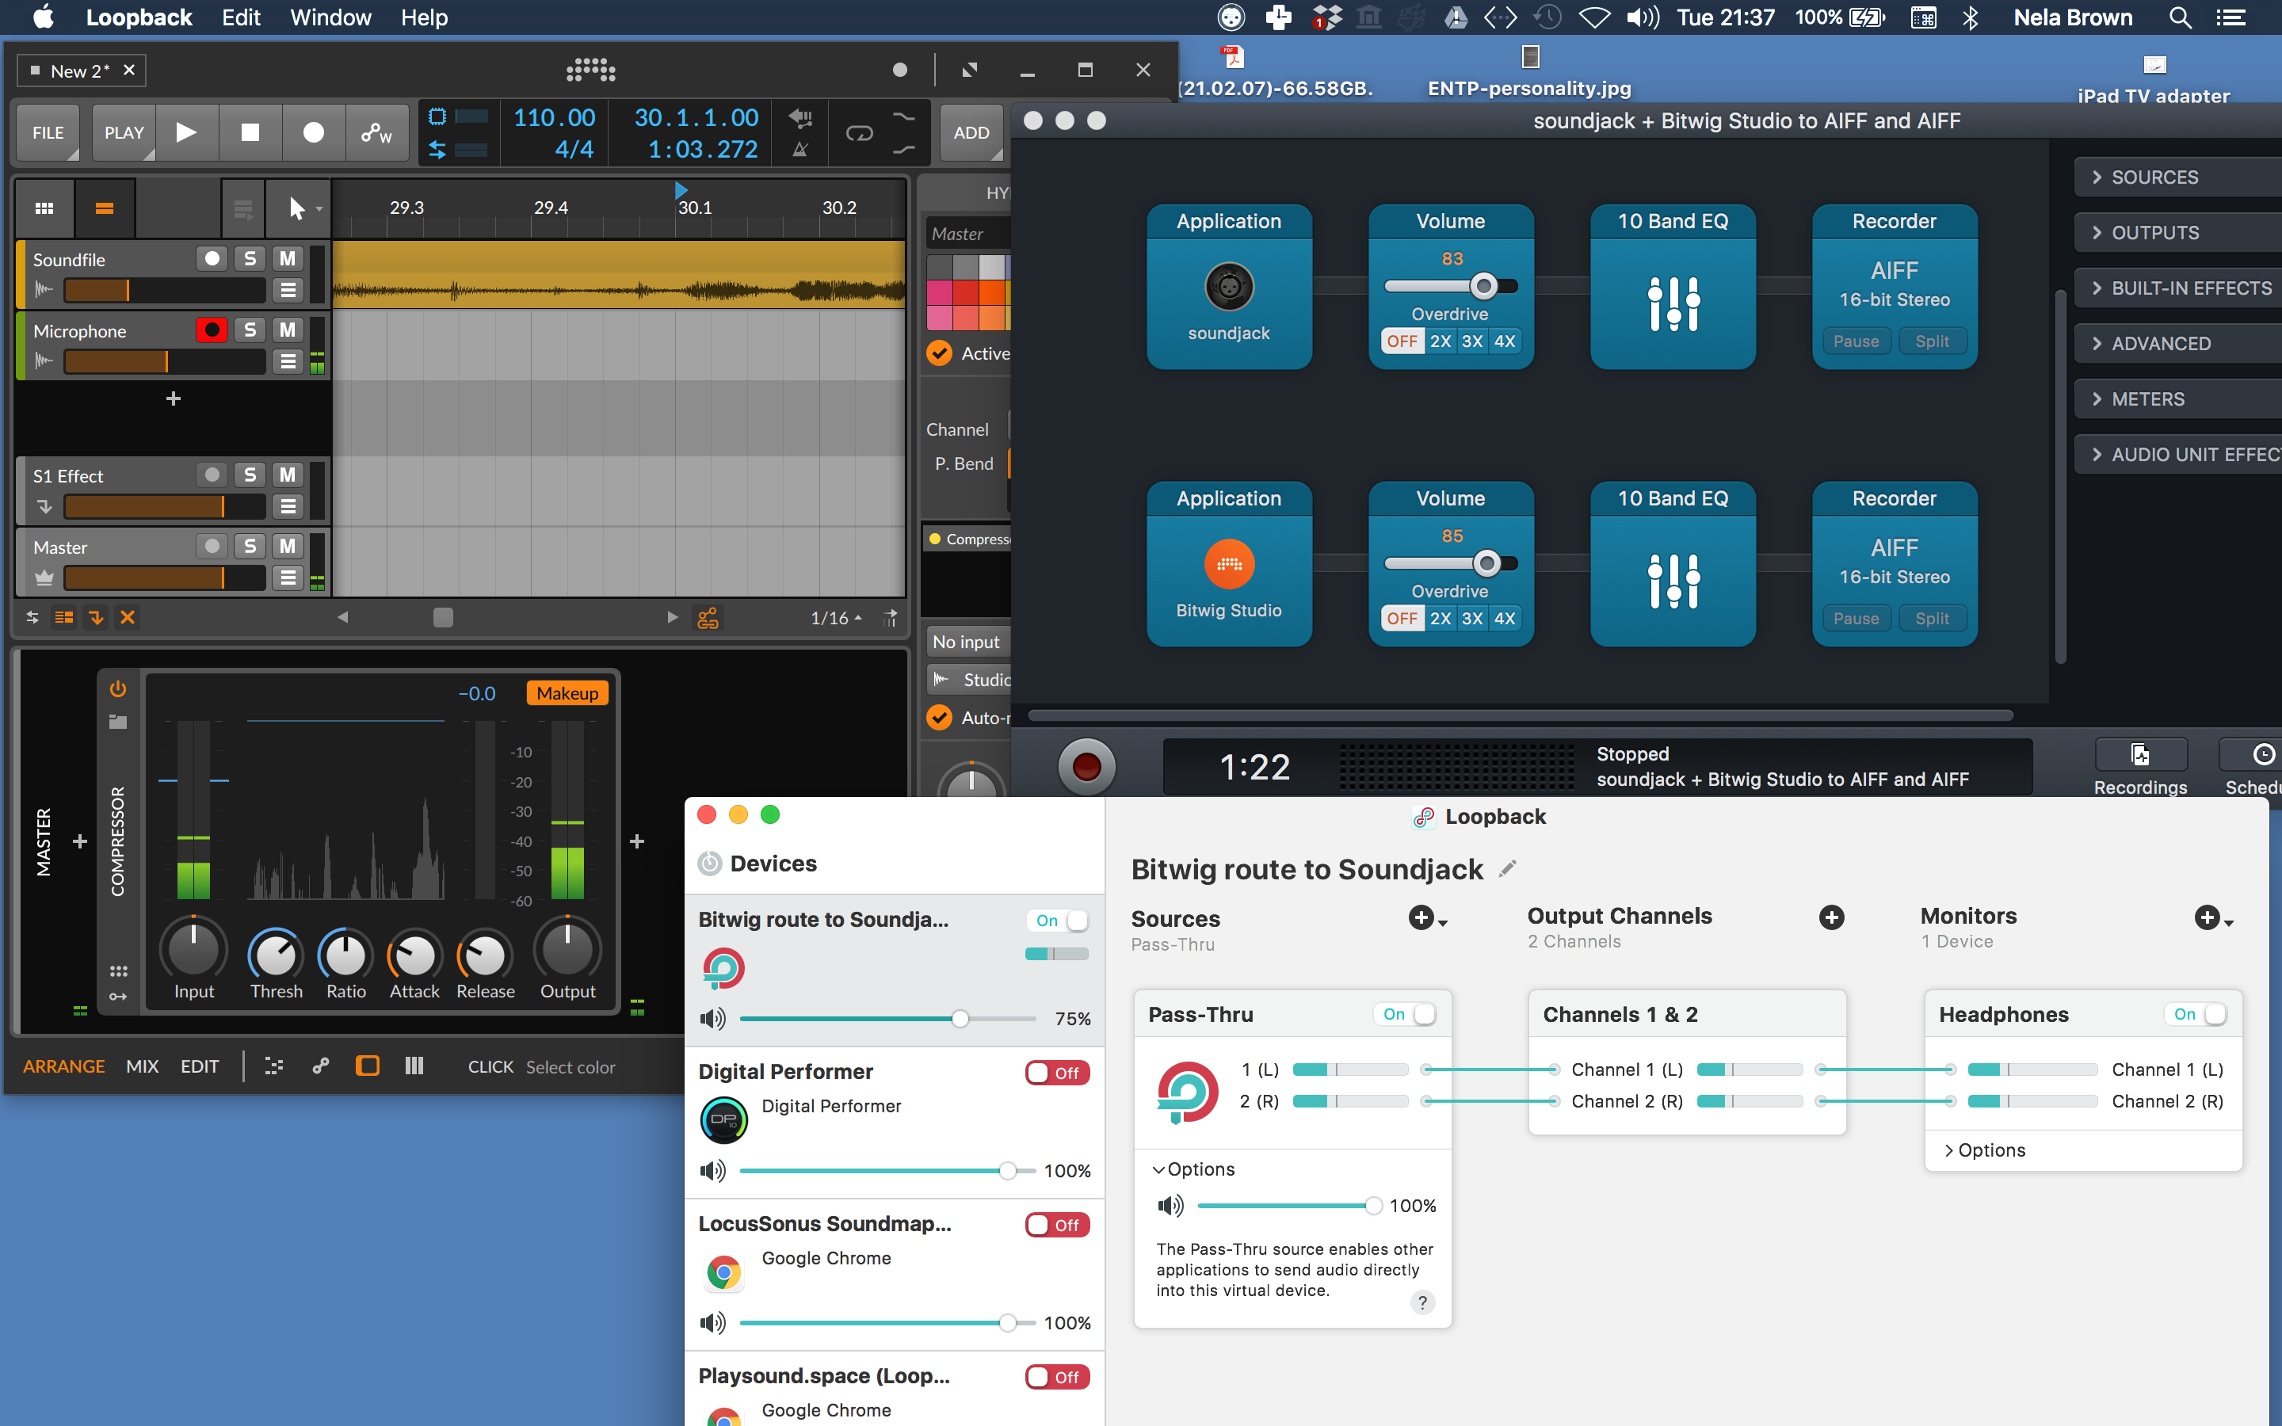Click Split on the top Recorder block

pos(1931,341)
